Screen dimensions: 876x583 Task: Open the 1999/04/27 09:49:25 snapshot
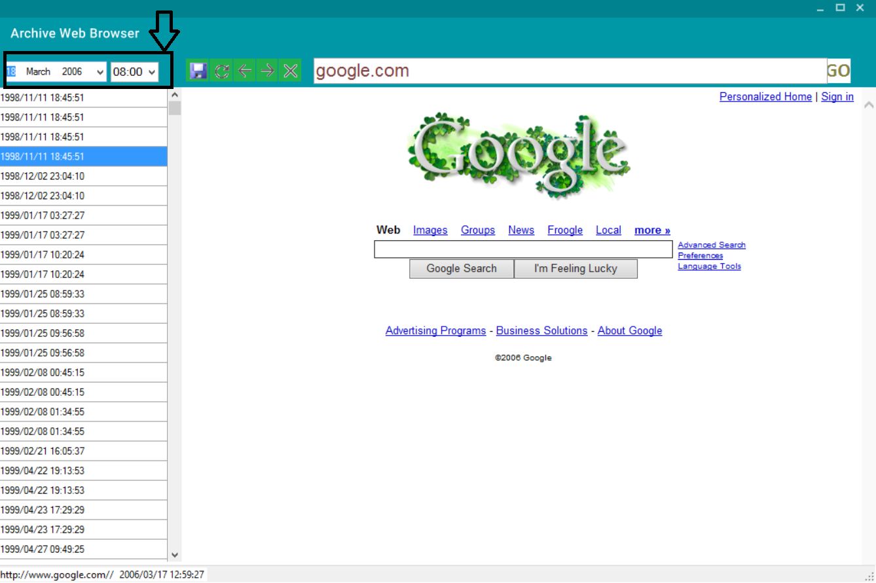click(84, 549)
